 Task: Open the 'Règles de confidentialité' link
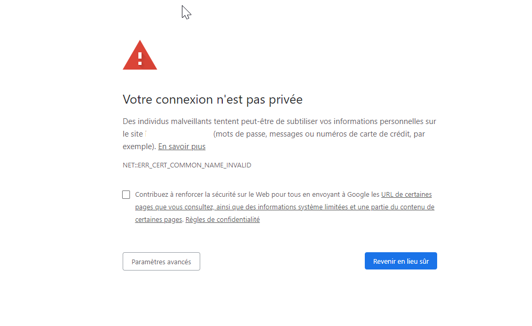point(223,220)
